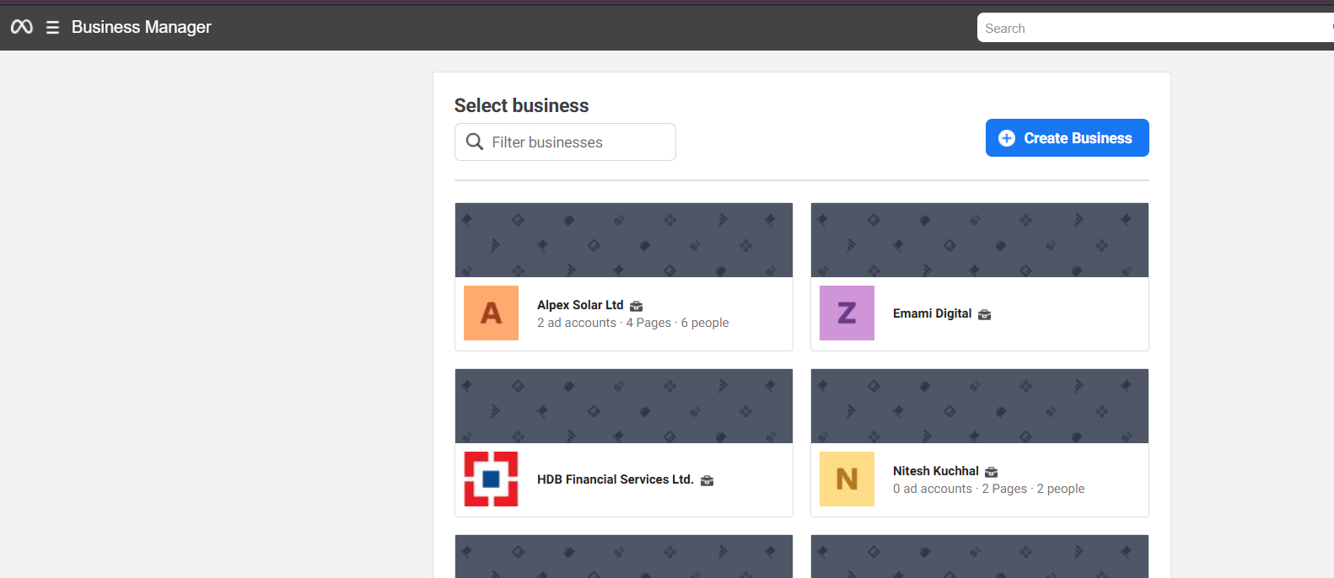The width and height of the screenshot is (1334, 578).
Task: Open the Alpex Solar Ltd business
Action: click(x=580, y=305)
